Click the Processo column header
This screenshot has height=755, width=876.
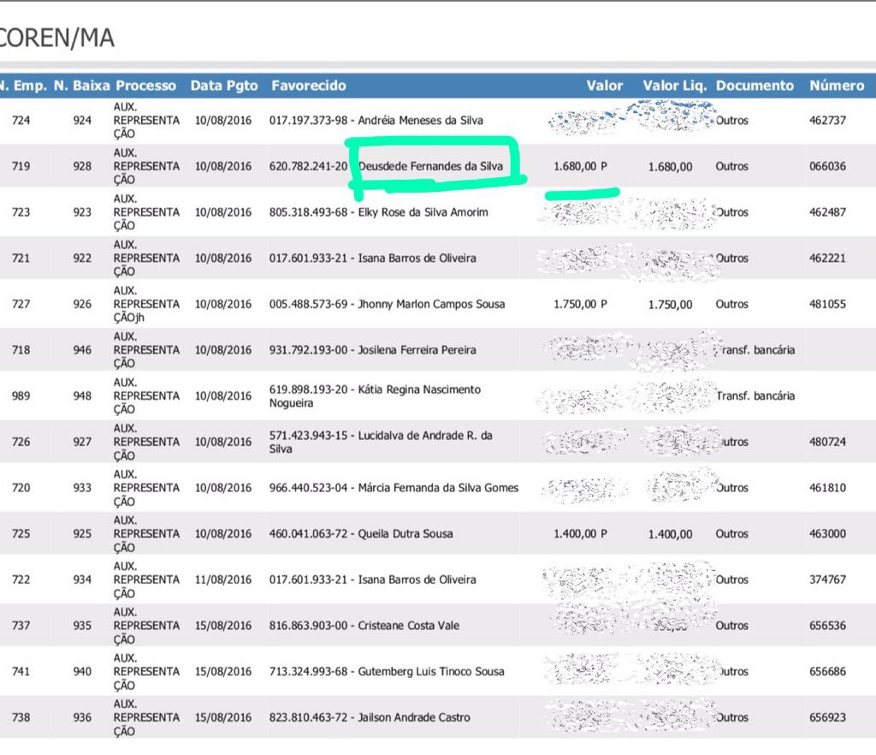[x=145, y=86]
